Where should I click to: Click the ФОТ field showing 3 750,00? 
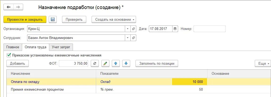(x=73, y=63)
